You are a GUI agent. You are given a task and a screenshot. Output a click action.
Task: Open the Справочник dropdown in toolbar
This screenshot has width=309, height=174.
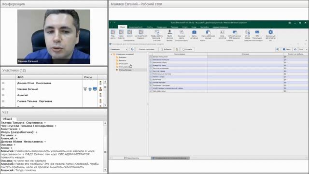119,49
